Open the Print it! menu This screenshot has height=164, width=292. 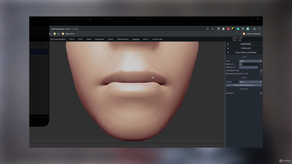coord(72,39)
